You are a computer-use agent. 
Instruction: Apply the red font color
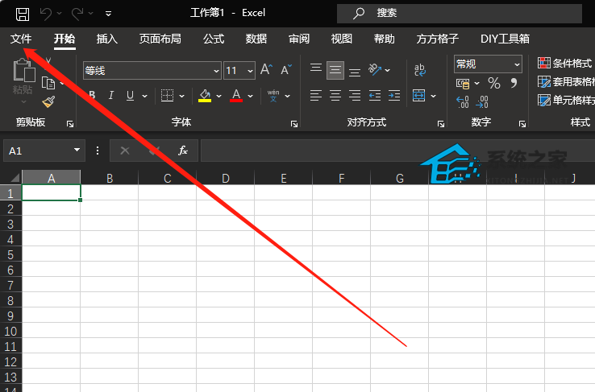[236, 96]
